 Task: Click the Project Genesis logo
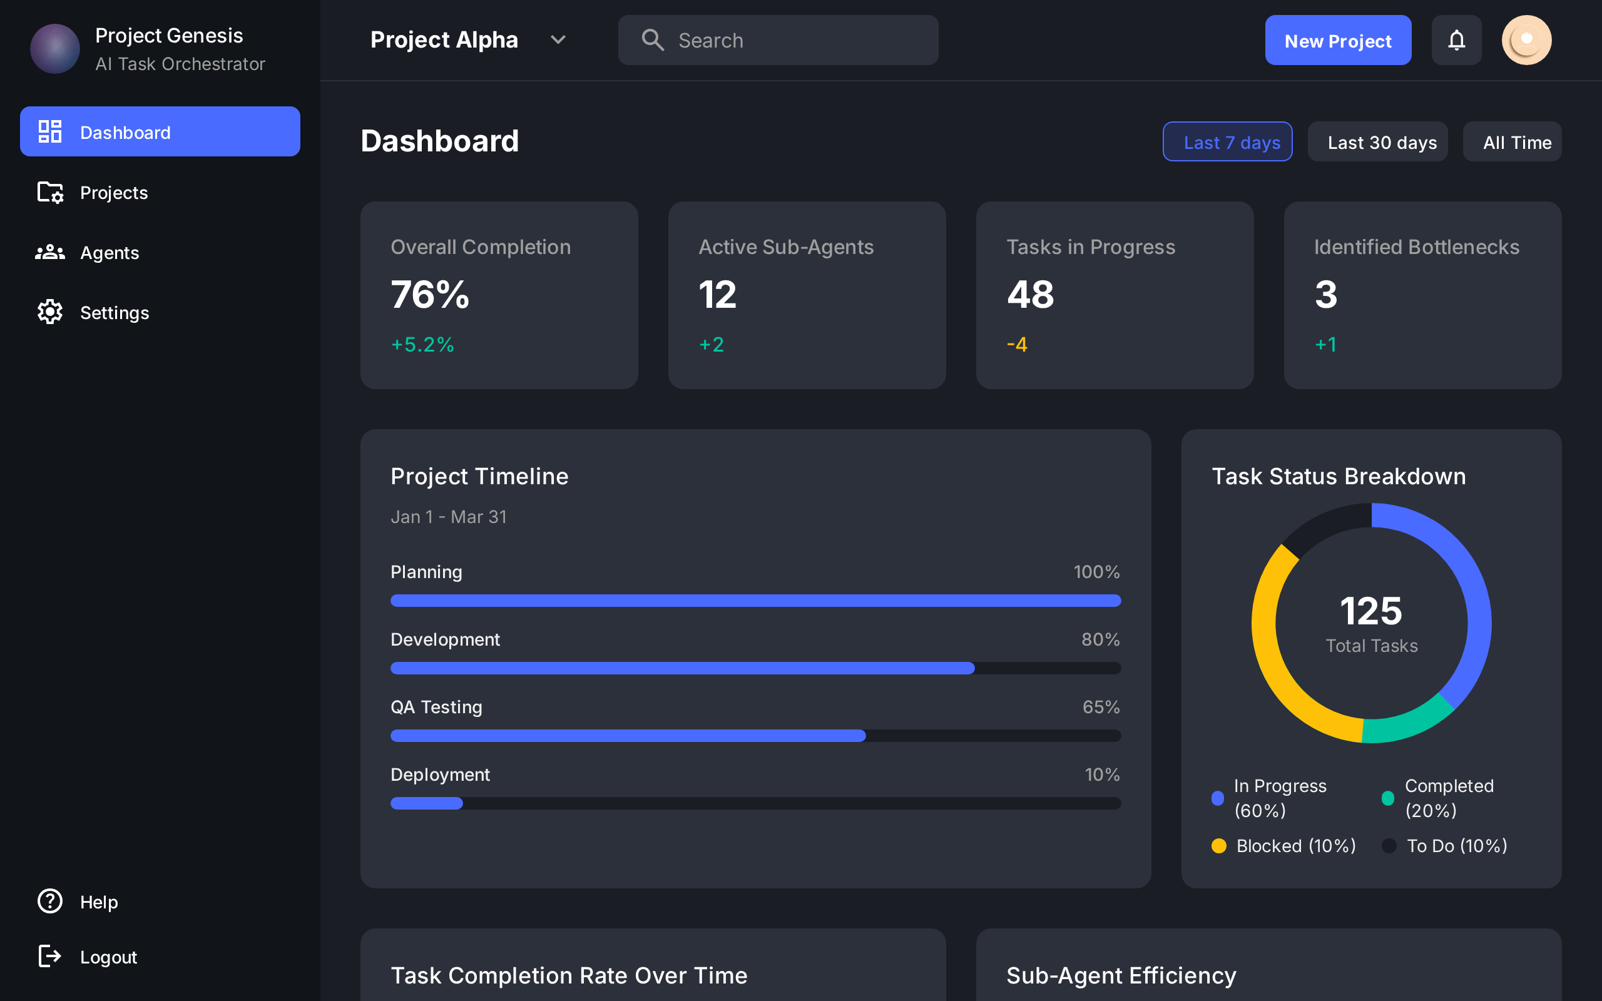coord(55,48)
